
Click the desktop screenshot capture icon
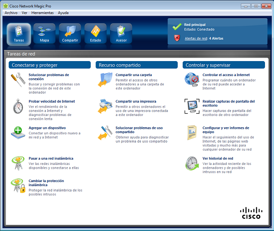click(x=192, y=106)
